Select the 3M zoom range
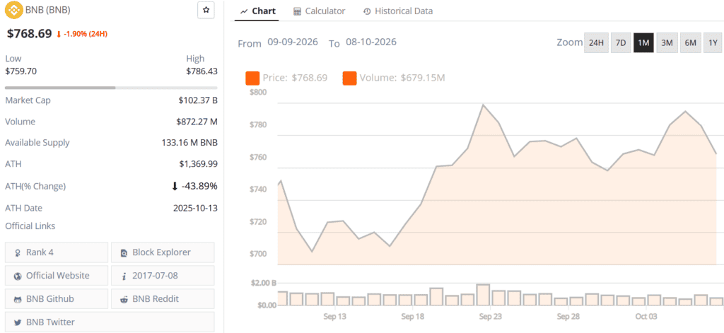Screen dimensions: 724x333 (667, 42)
